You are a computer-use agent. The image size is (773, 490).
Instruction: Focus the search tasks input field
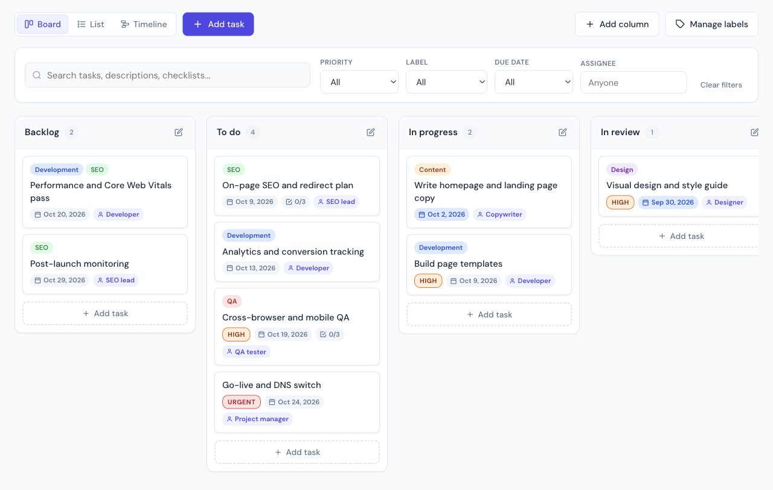(x=167, y=75)
